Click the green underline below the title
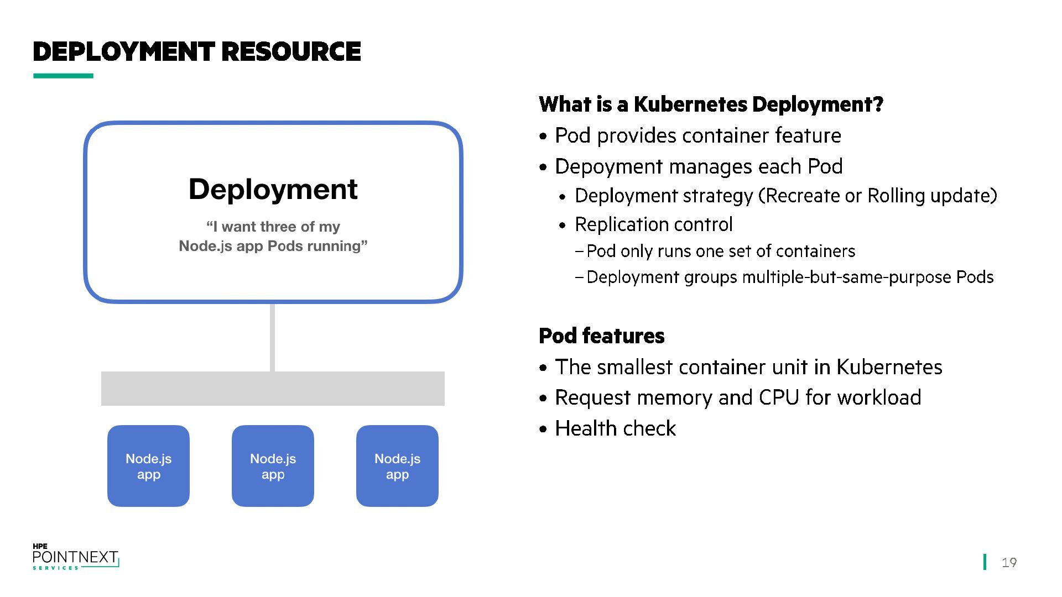The image size is (1062, 597). 63,76
